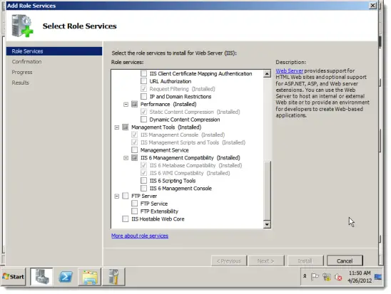
Task: Open Action Center flag icon
Action: click(x=315, y=277)
